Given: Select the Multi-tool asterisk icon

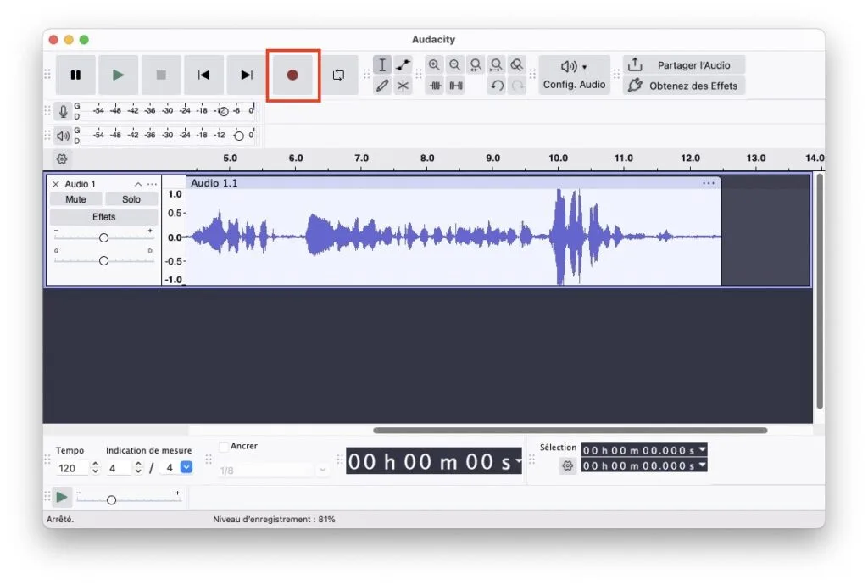Looking at the screenshot, I should (x=403, y=86).
